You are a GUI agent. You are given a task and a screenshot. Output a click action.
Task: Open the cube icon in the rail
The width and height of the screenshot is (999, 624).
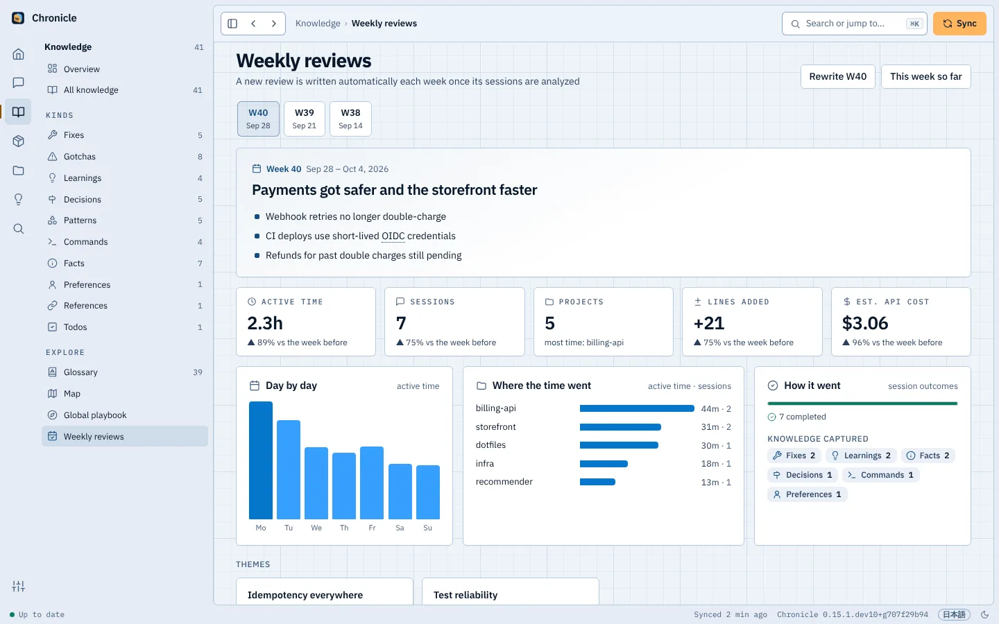click(19, 141)
